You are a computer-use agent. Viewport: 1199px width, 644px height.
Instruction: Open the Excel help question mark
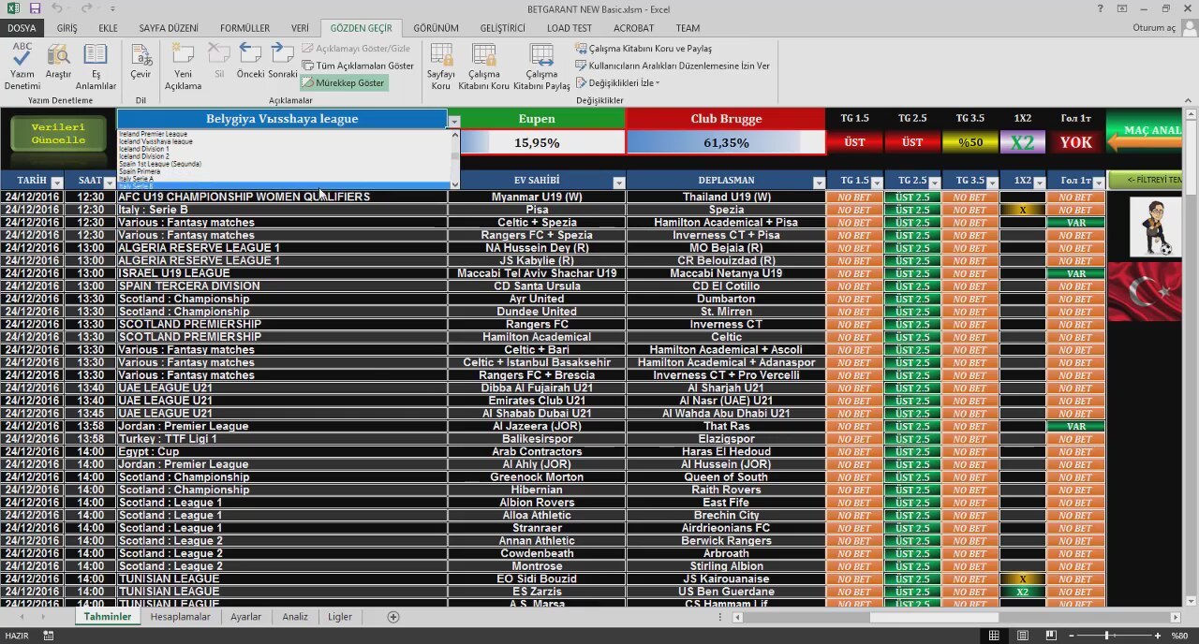tap(1100, 8)
